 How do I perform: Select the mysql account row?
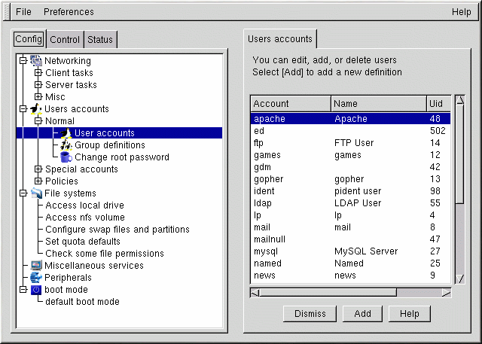tap(350, 251)
